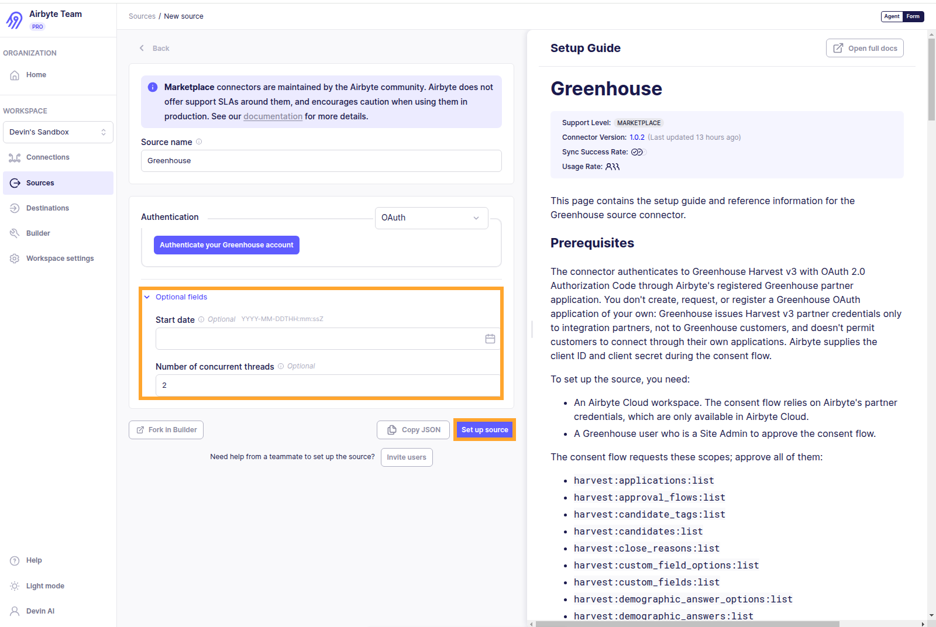This screenshot has width=936, height=627.
Task: Open the Devin AI user menu
Action: [x=58, y=611]
